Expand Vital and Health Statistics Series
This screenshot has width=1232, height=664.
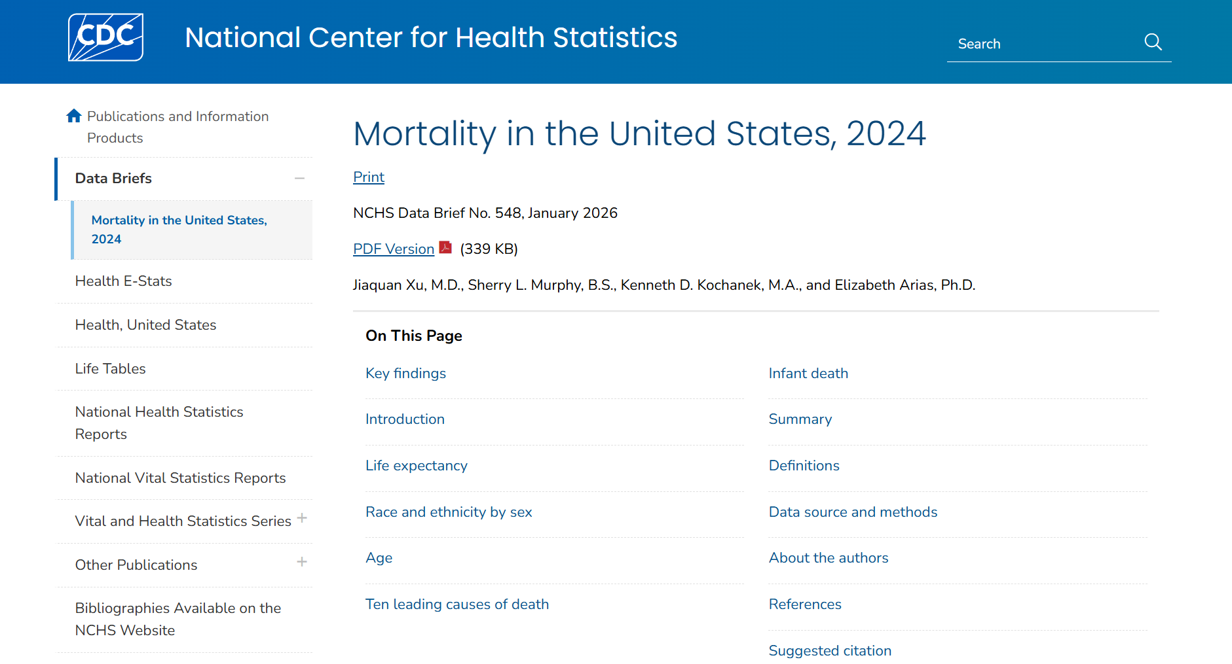pos(302,518)
